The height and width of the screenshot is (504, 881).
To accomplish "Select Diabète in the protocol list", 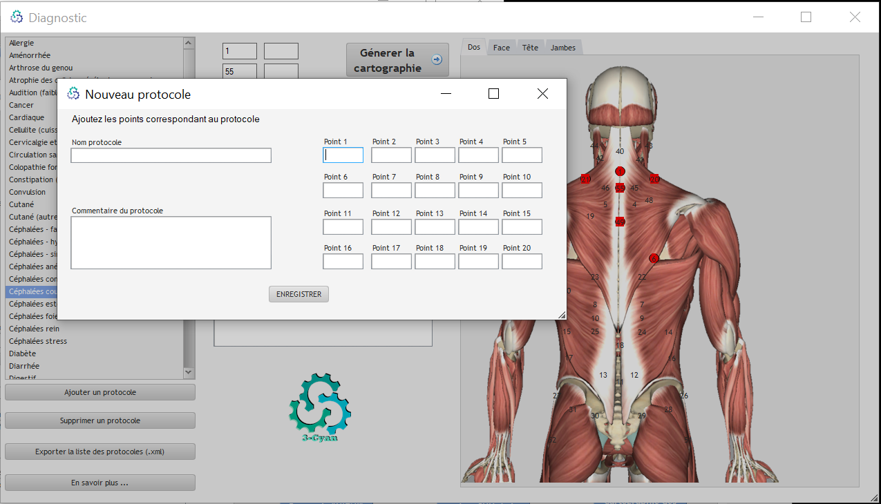I will [x=23, y=353].
